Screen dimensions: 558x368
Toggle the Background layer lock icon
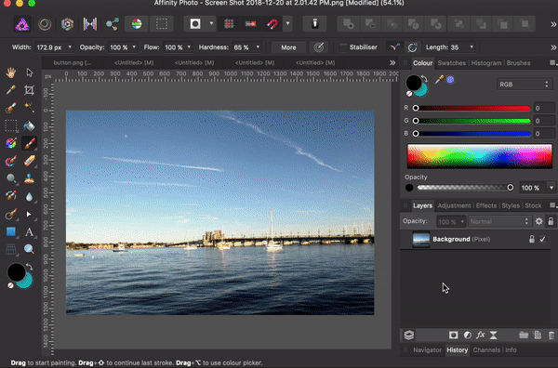532,239
